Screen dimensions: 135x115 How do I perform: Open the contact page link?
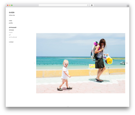click(11, 42)
